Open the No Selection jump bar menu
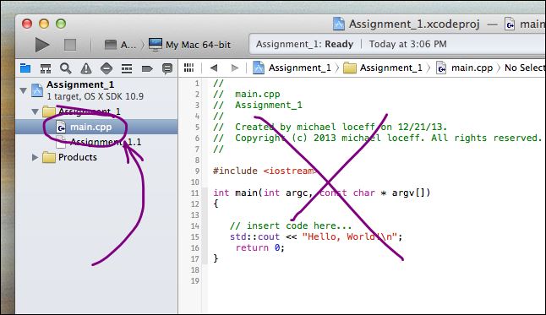546x315 pixels. 525,68
